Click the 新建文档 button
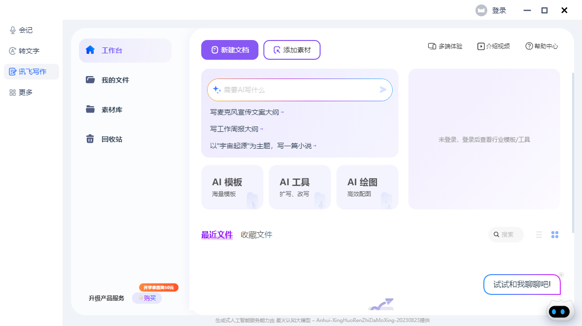This screenshot has width=582, height=326. (x=229, y=50)
